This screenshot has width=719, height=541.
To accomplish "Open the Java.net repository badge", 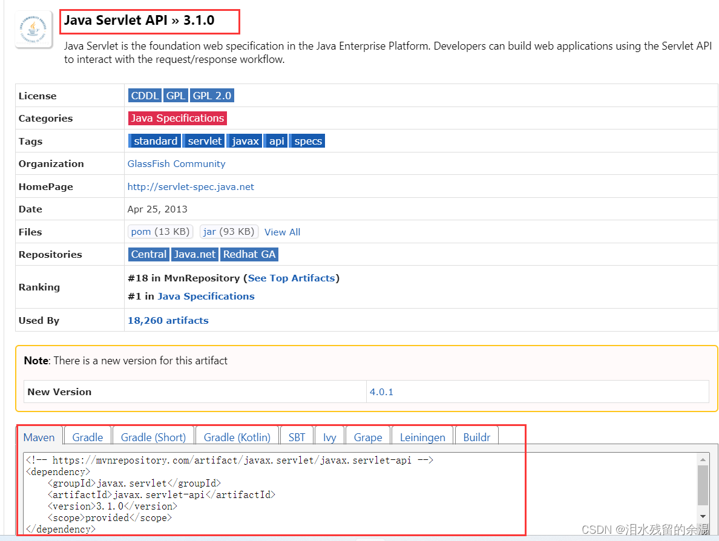I will coord(194,254).
